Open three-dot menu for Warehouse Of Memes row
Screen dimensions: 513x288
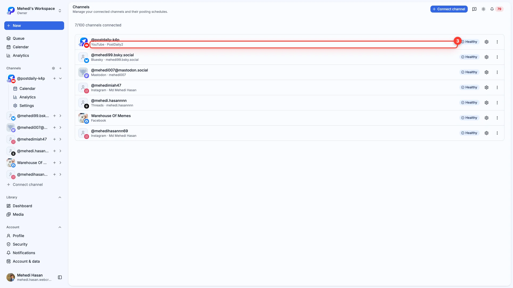point(497,118)
